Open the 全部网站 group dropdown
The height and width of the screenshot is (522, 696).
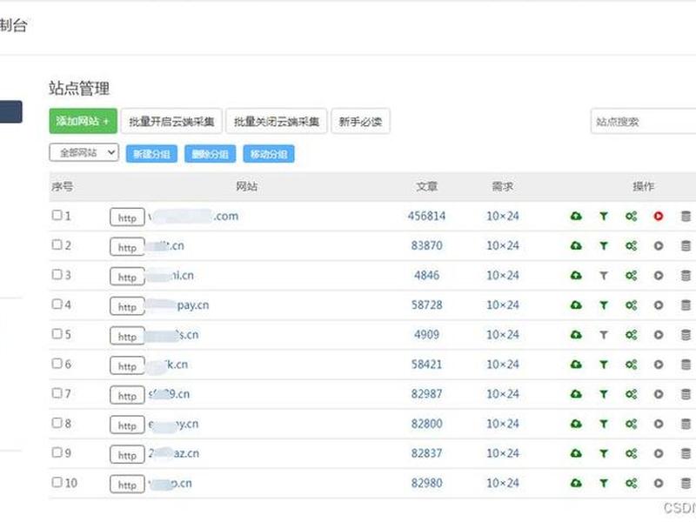[x=84, y=153]
